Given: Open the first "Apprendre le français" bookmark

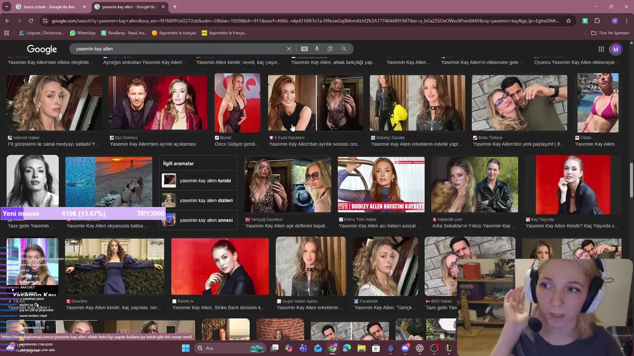Looking at the screenshot, I should pos(174,33).
